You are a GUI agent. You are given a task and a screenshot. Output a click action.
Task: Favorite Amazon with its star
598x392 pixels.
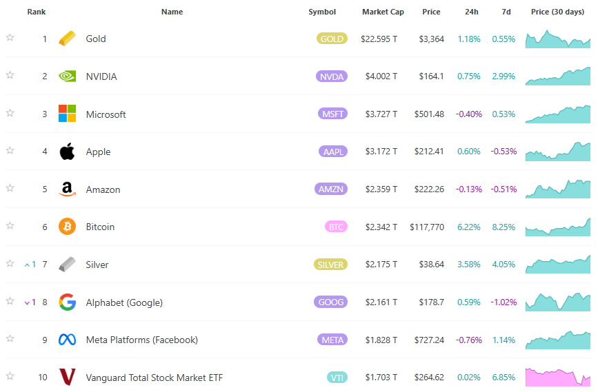coord(10,188)
